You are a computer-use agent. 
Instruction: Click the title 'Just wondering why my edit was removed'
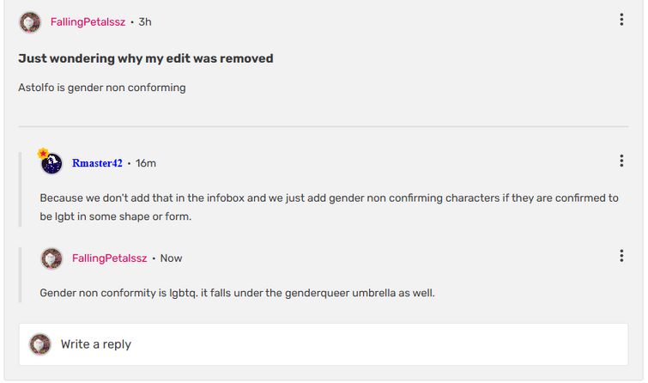pos(145,58)
